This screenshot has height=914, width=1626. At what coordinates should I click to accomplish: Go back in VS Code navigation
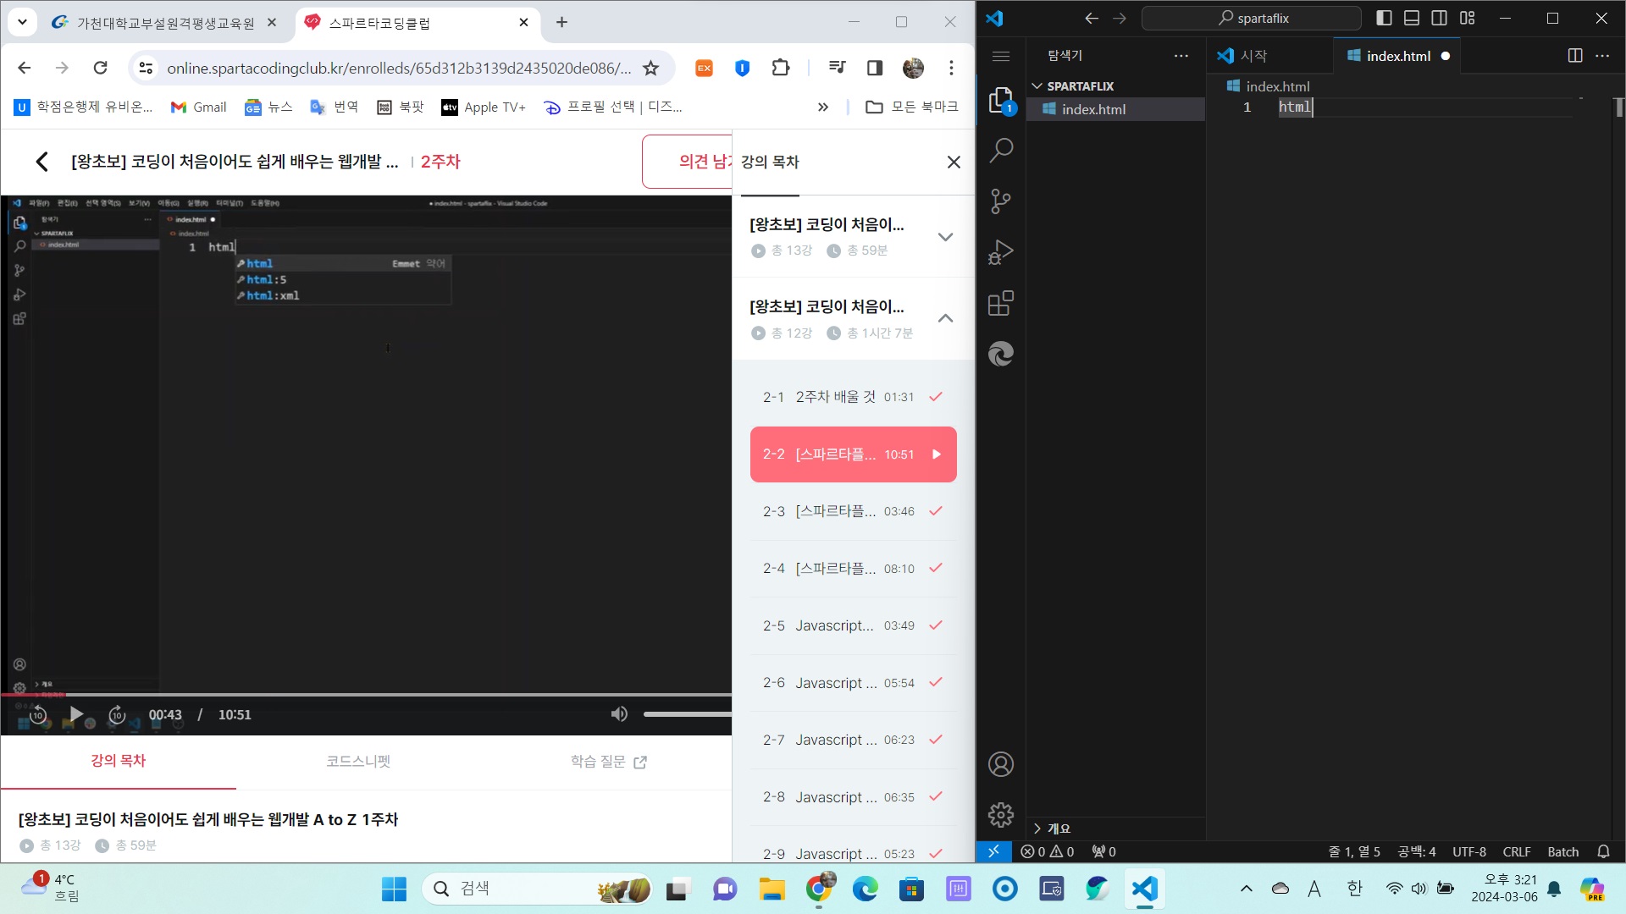(x=1092, y=18)
